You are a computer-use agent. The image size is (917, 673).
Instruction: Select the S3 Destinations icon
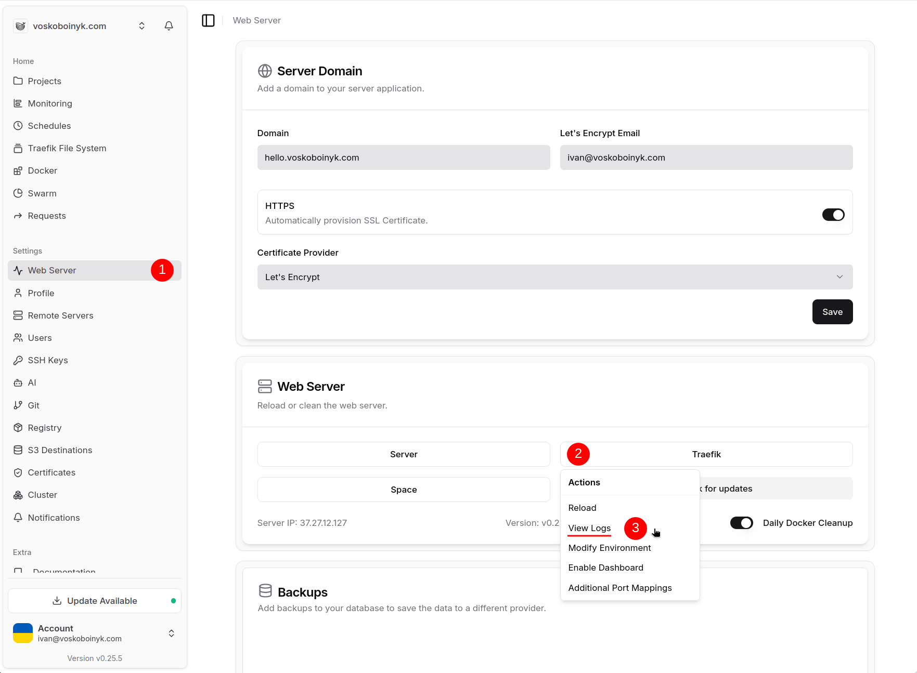click(18, 450)
